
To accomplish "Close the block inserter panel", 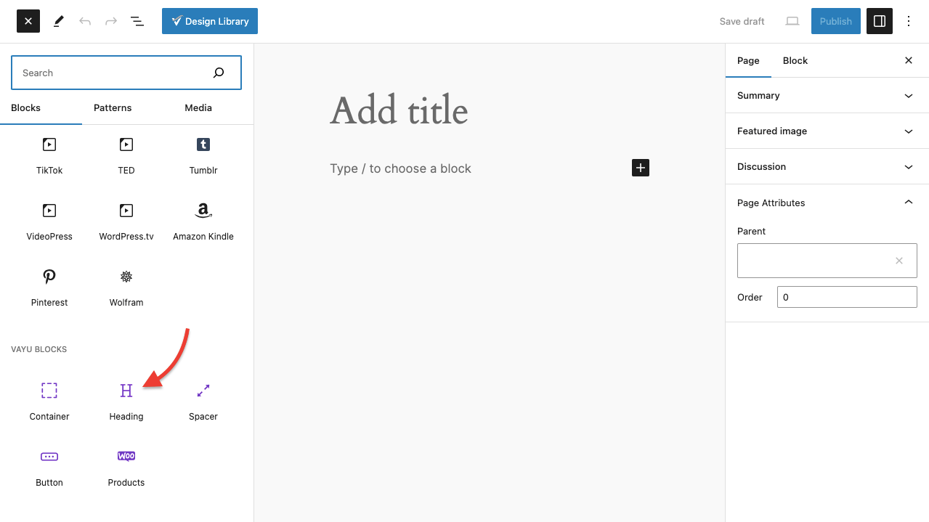I will (x=28, y=21).
